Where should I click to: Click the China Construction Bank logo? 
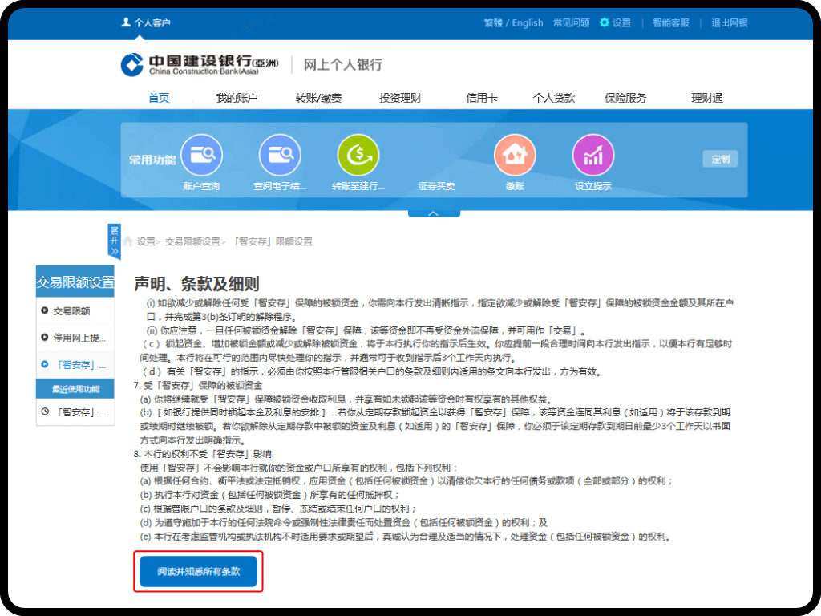pos(132,64)
